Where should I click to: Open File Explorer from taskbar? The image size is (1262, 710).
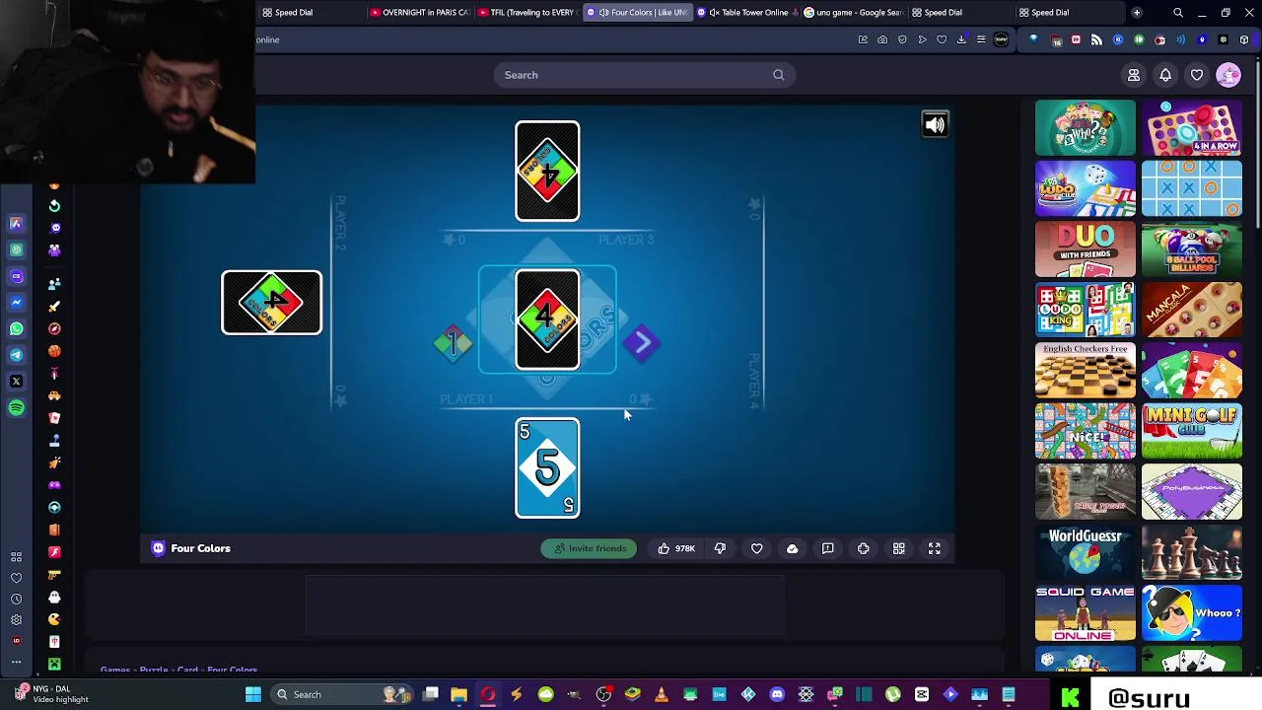(458, 694)
